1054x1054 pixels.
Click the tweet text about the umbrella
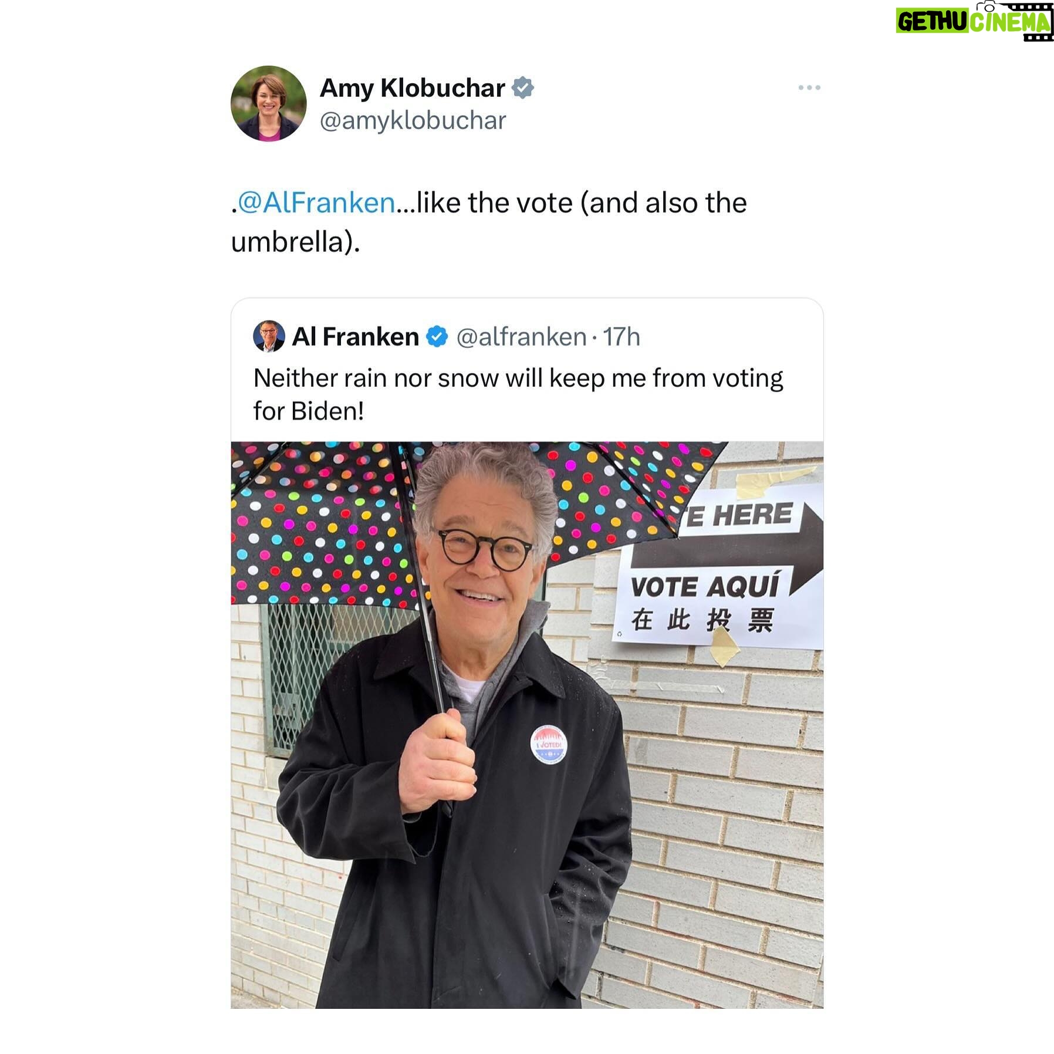489,222
